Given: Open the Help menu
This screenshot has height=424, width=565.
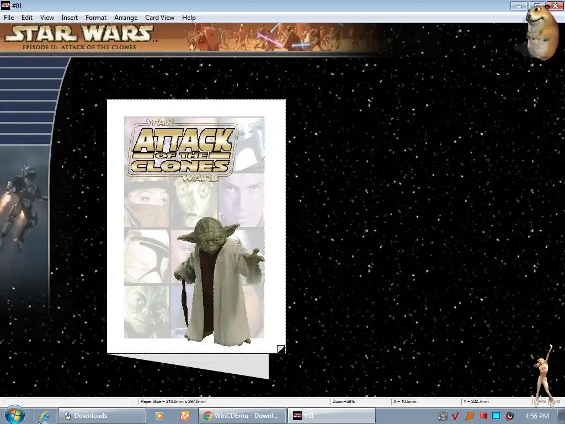Looking at the screenshot, I should 189,18.
